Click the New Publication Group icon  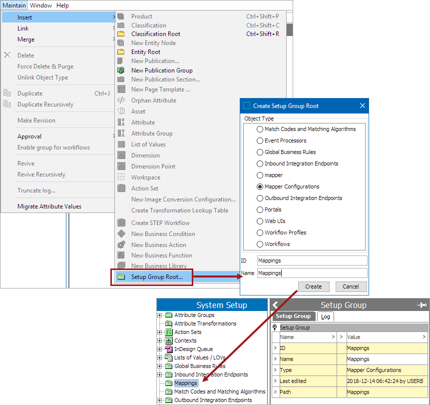pos(121,70)
